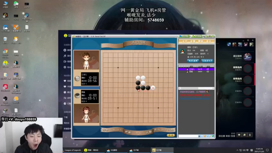Open the 5.png file on the desktop
Viewport: 272px width, 153px height.
coord(16,17)
